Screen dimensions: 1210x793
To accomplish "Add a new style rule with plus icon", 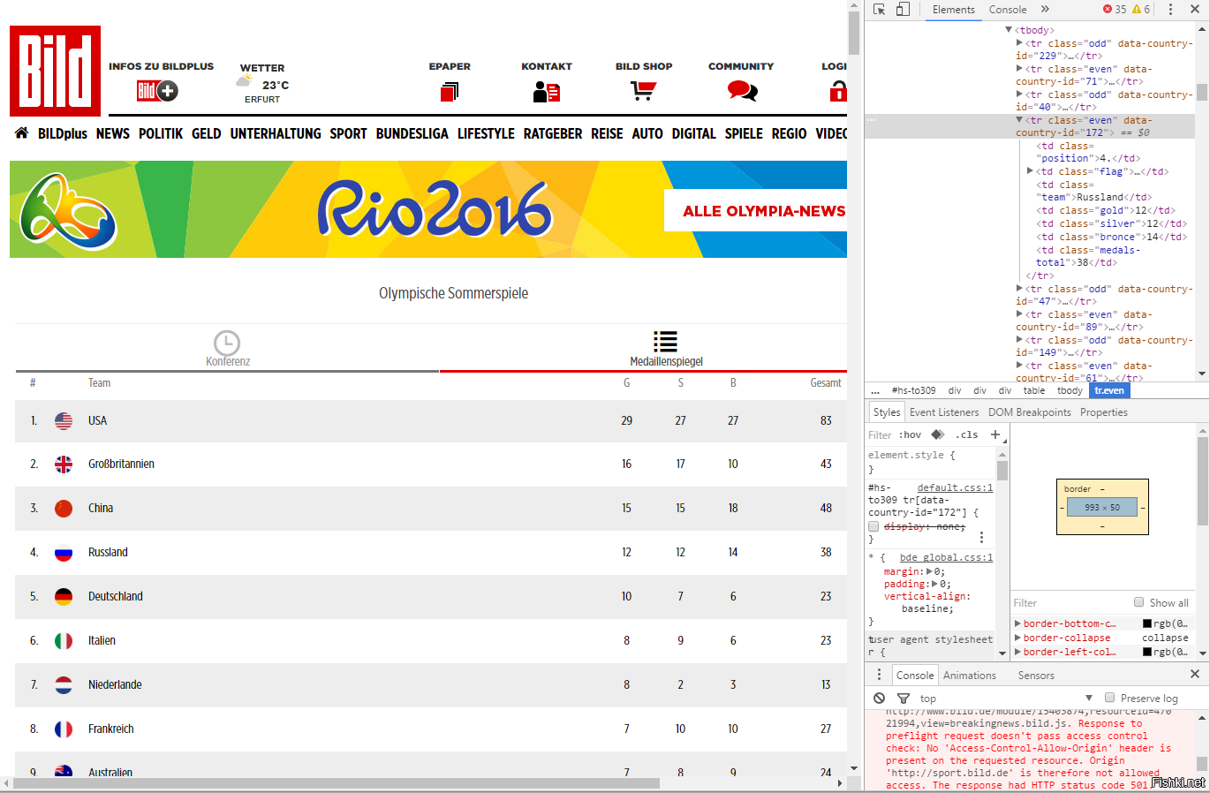I will point(995,434).
